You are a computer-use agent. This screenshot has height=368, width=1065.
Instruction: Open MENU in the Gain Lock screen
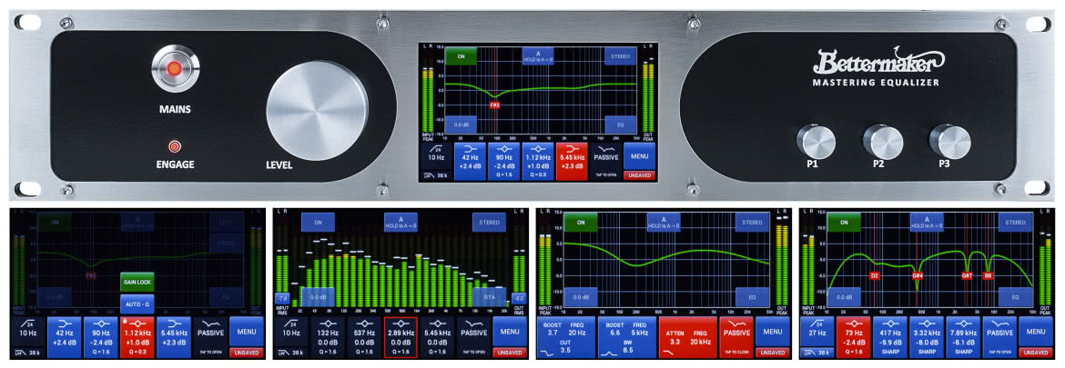click(247, 332)
